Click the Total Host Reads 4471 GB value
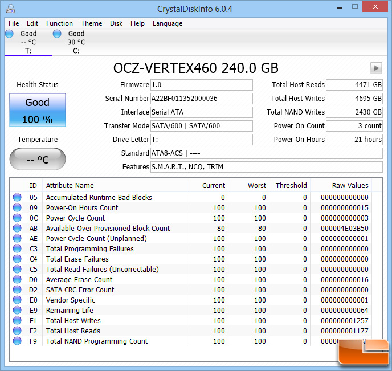The height and width of the screenshot is (371, 392). [x=354, y=85]
